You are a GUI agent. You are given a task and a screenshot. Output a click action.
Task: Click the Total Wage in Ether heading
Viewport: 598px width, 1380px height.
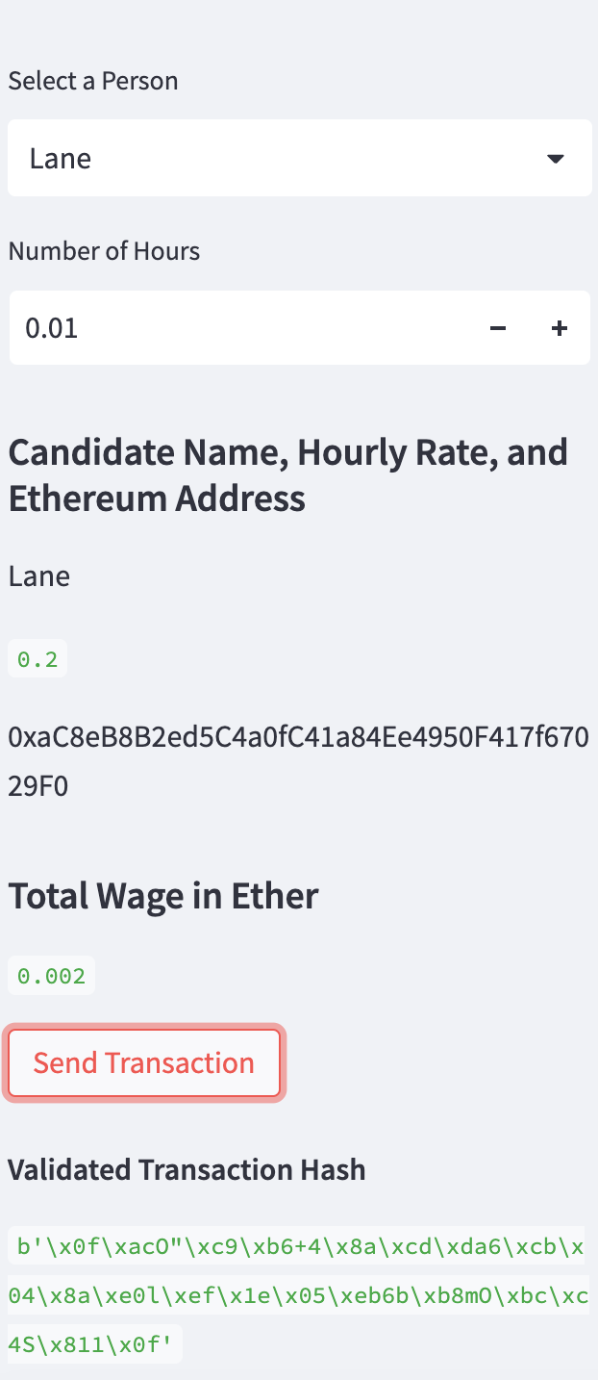(x=162, y=895)
